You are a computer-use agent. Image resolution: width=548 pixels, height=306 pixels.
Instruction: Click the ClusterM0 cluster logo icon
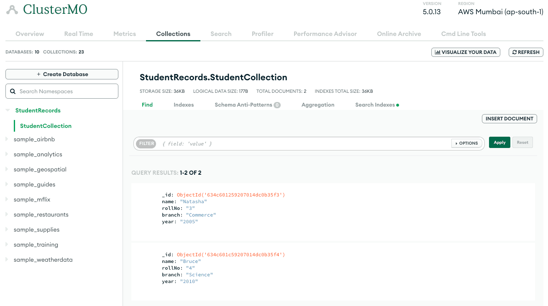[12, 10]
